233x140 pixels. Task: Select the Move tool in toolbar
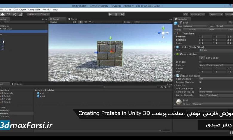point(2,14)
